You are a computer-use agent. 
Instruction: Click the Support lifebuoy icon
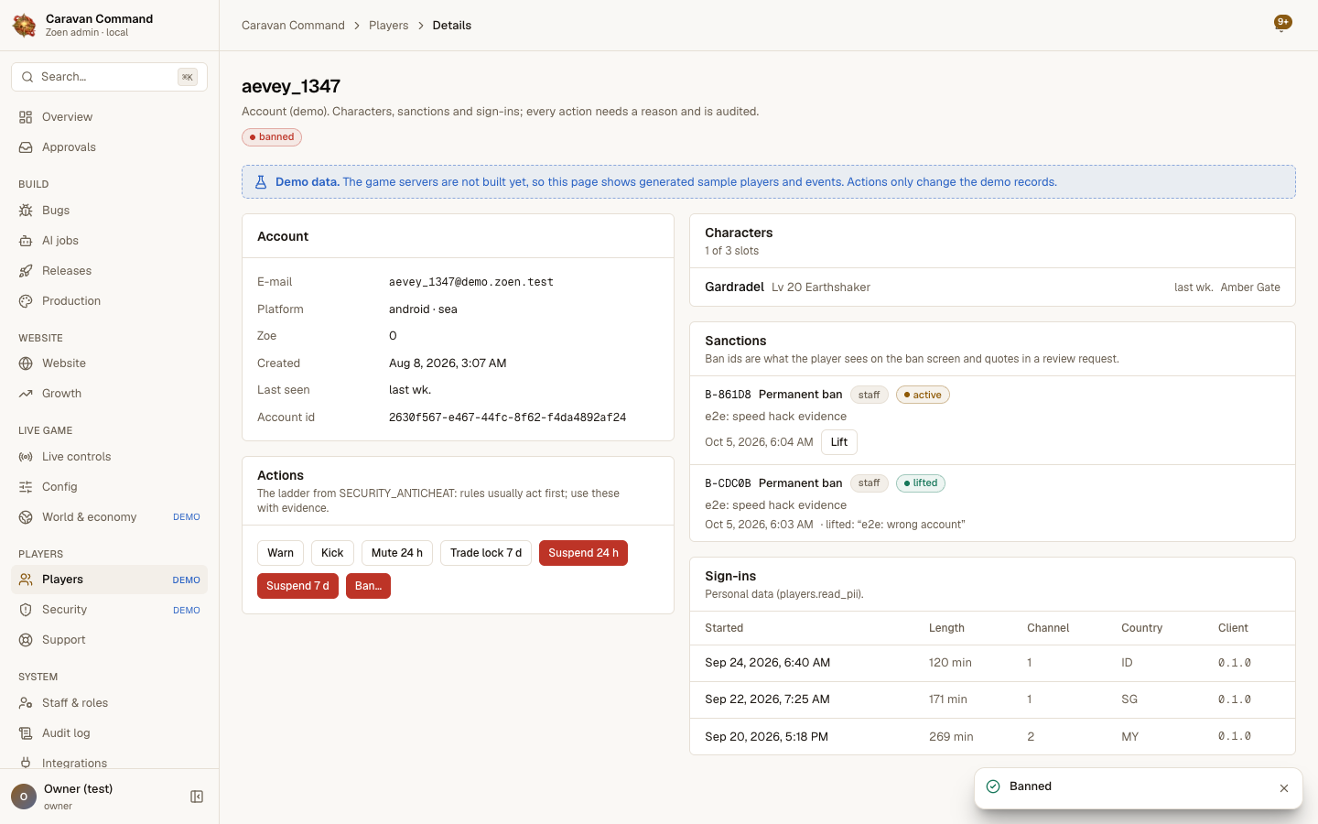[x=26, y=640]
